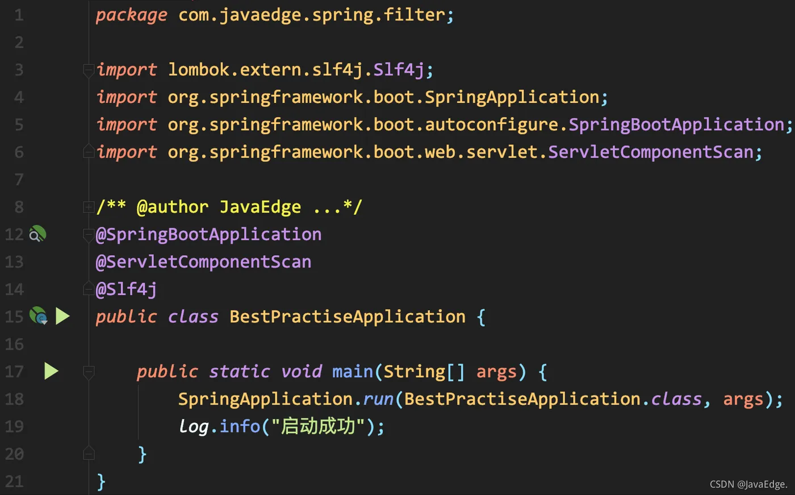Click the "args" argument on line 18
This screenshot has height=495, width=795.
[743, 399]
